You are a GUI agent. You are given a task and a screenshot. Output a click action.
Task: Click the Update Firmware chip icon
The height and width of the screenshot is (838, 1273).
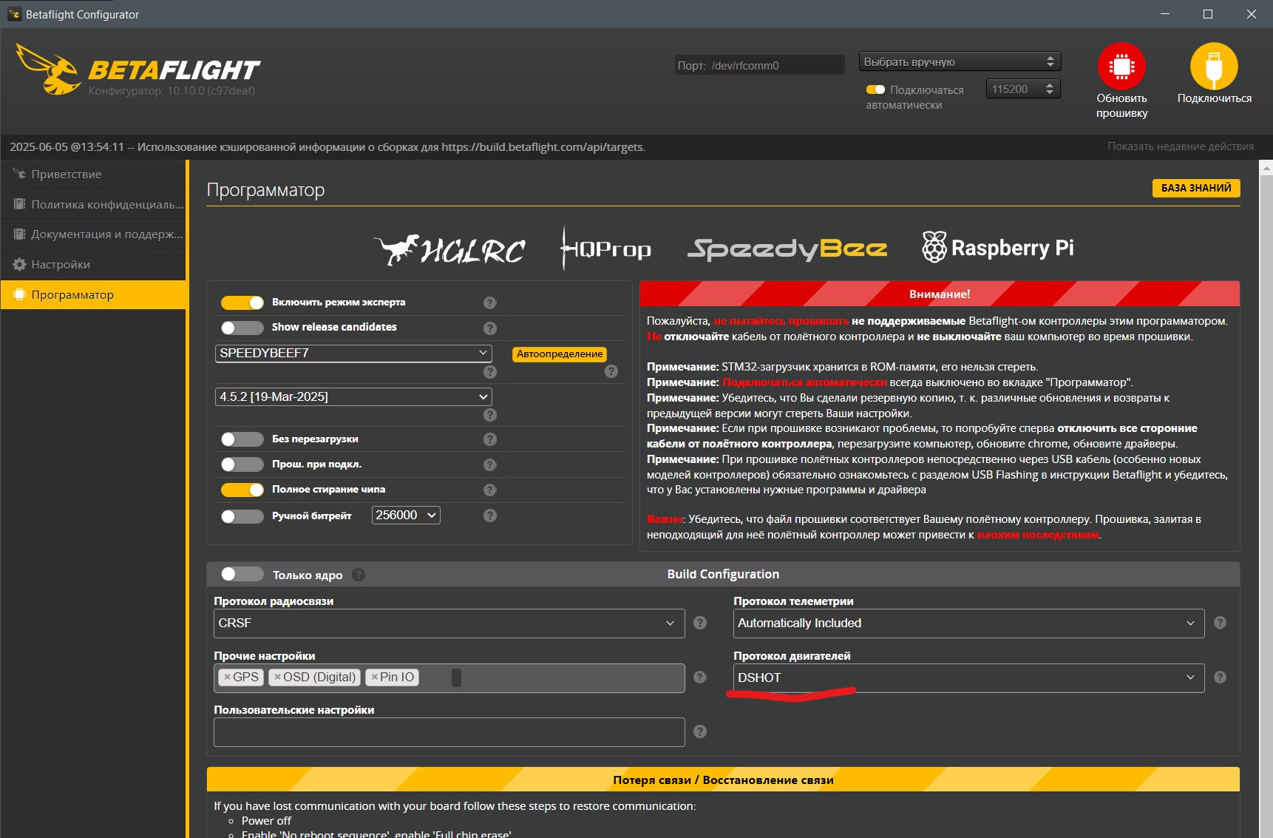coord(1121,67)
